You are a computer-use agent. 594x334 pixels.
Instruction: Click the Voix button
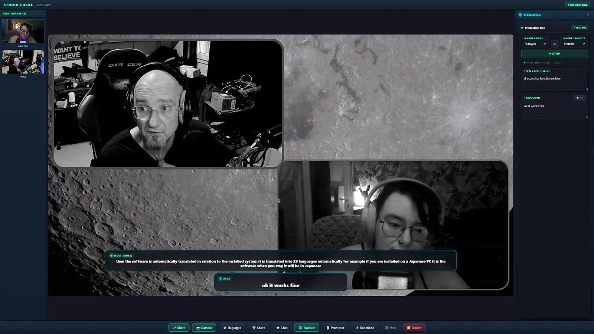point(391,328)
